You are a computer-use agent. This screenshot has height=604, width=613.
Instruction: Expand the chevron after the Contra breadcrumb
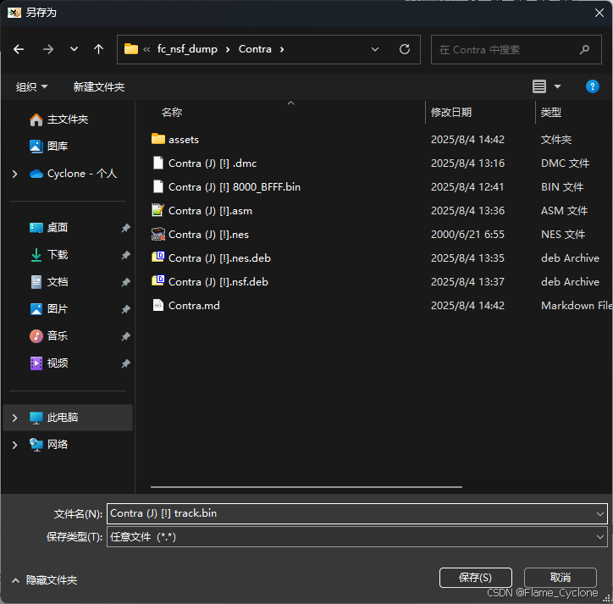click(x=282, y=49)
